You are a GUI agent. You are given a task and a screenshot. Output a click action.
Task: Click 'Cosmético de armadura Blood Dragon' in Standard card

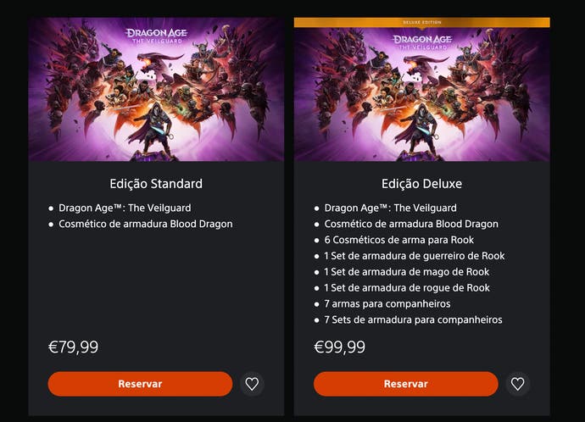[146, 224]
